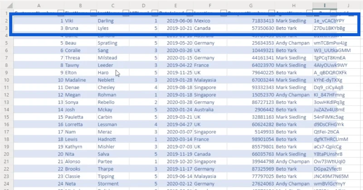The image size is (363, 190).
Task: Click the first name cell 'Tawny'
Action: [80, 65]
